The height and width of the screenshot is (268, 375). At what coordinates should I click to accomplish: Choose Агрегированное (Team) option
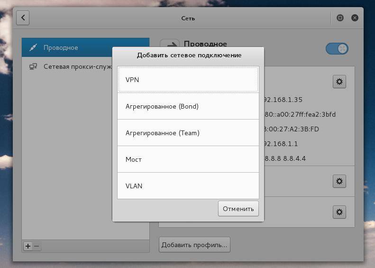[188, 133]
